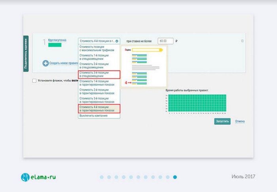Pick 4-й позиции в гарантированных показах
277x192 pixels.
99,109
